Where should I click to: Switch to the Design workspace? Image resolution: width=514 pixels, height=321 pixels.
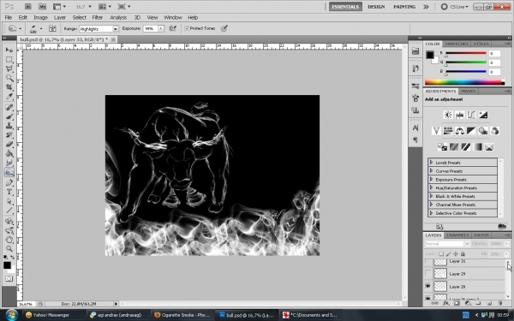pyautogui.click(x=376, y=7)
